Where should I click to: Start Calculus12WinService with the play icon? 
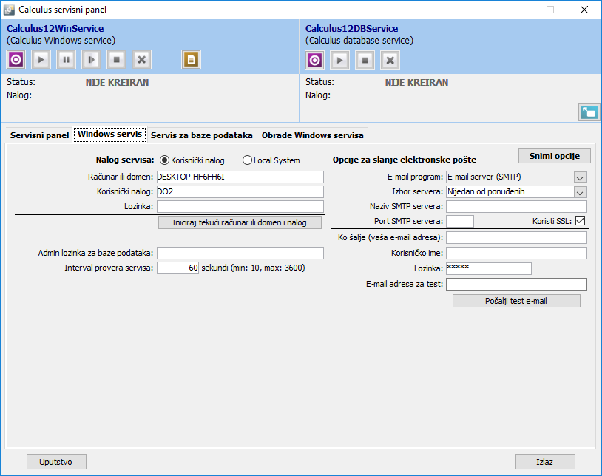pos(41,60)
